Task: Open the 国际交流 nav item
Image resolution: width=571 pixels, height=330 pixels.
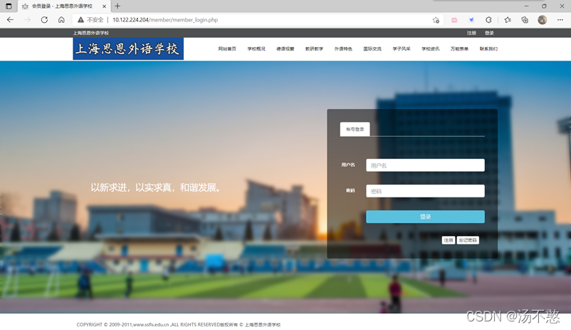Action: [x=372, y=49]
